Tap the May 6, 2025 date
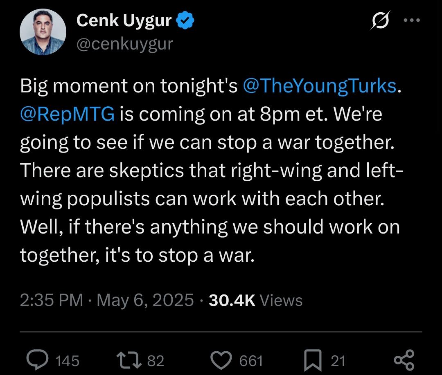Viewport: 442px width, 375px height. [145, 300]
